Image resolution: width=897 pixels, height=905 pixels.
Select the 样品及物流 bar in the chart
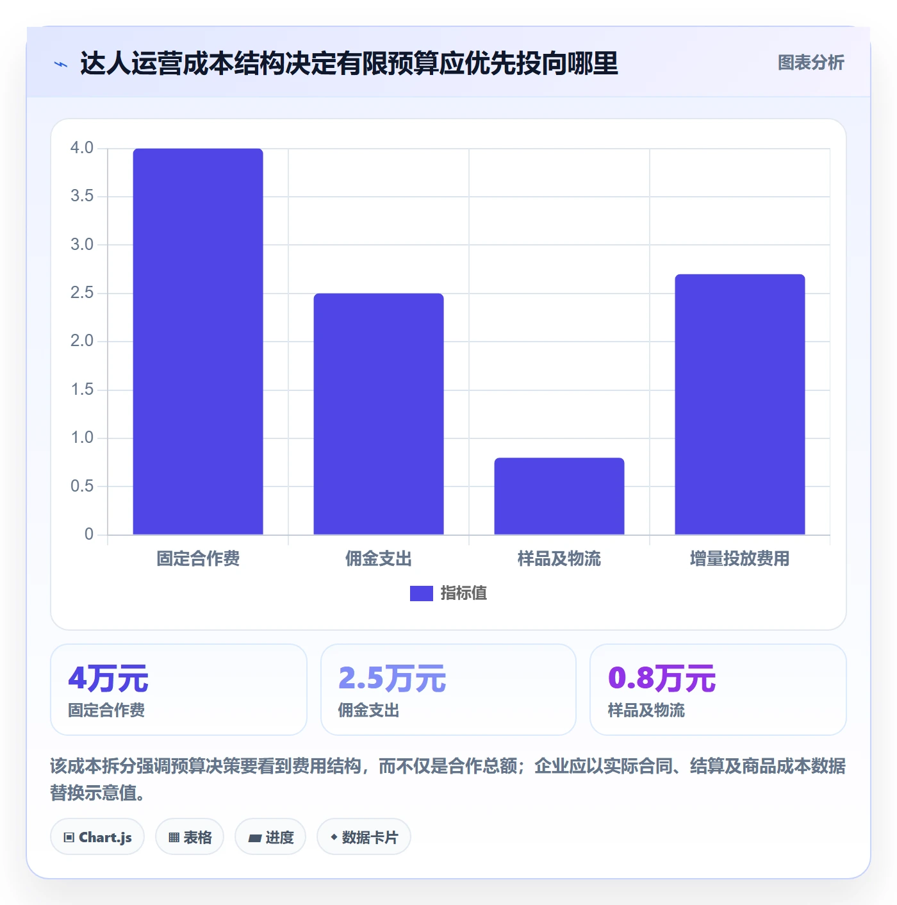tap(559, 496)
